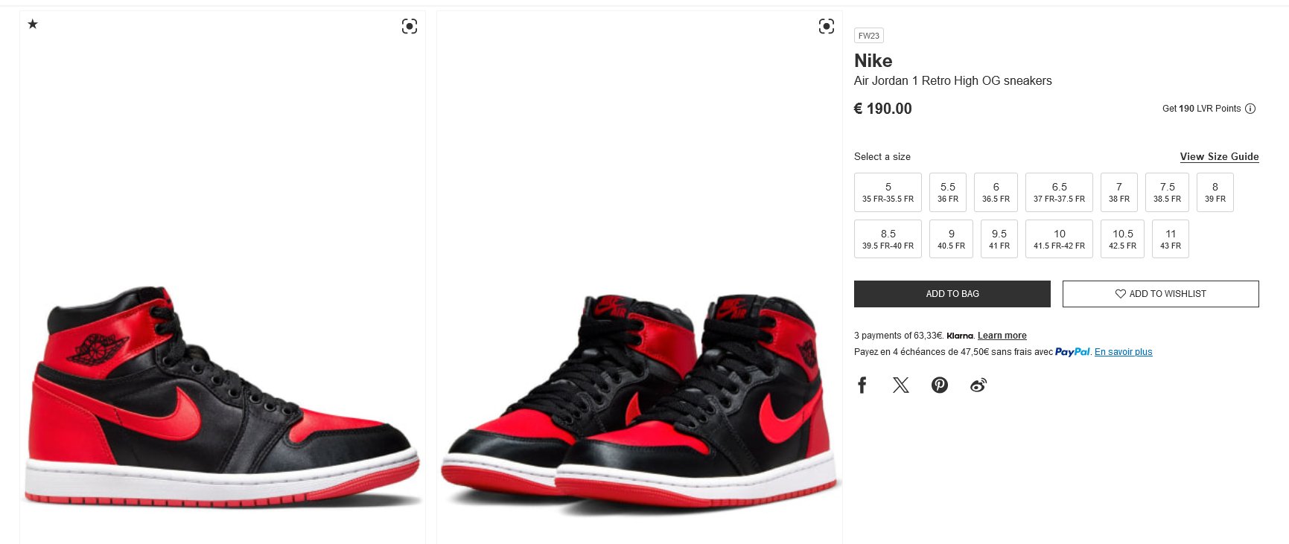
Task: Open Klarna Learn more link
Action: coord(1002,336)
